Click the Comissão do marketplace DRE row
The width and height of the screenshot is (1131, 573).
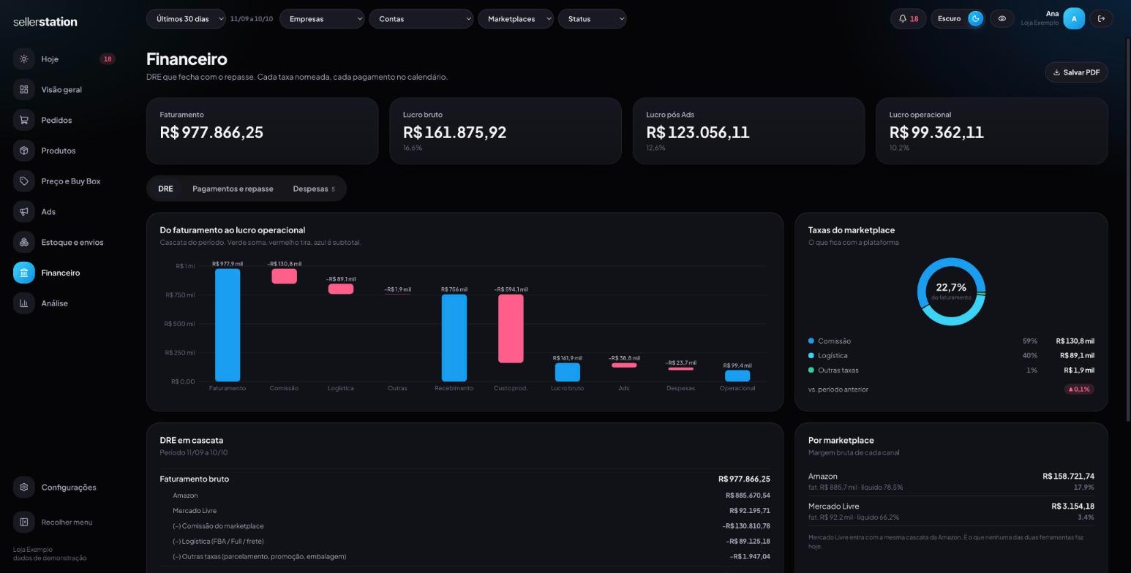pyautogui.click(x=465, y=526)
